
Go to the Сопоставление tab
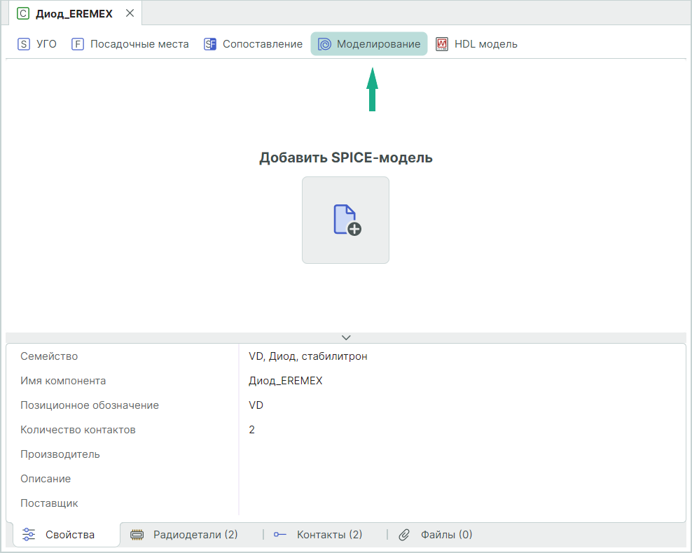click(x=253, y=44)
